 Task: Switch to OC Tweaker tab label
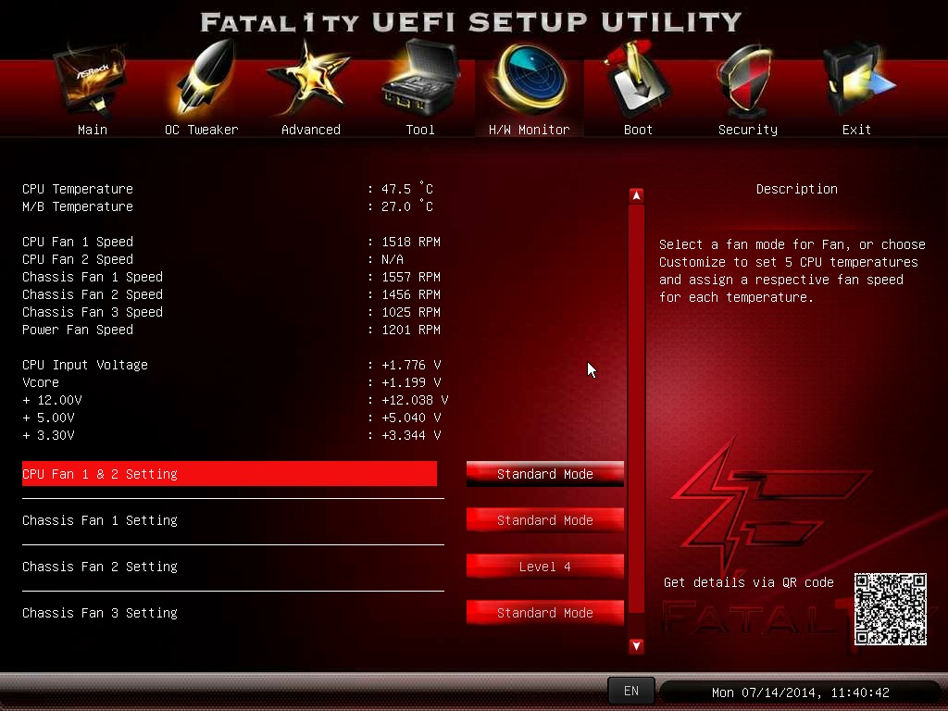(x=201, y=130)
